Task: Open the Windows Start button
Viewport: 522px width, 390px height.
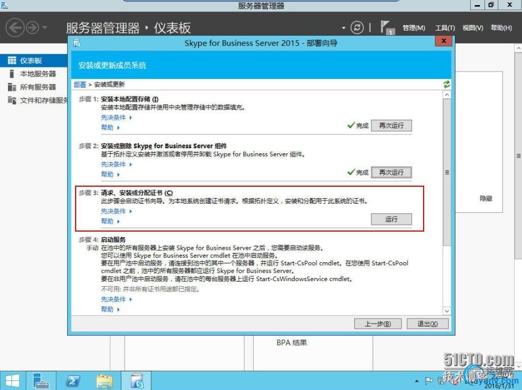Action: coord(13,381)
